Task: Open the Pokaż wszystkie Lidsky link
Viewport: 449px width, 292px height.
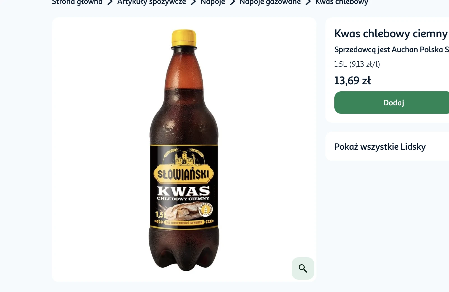Action: (380, 147)
